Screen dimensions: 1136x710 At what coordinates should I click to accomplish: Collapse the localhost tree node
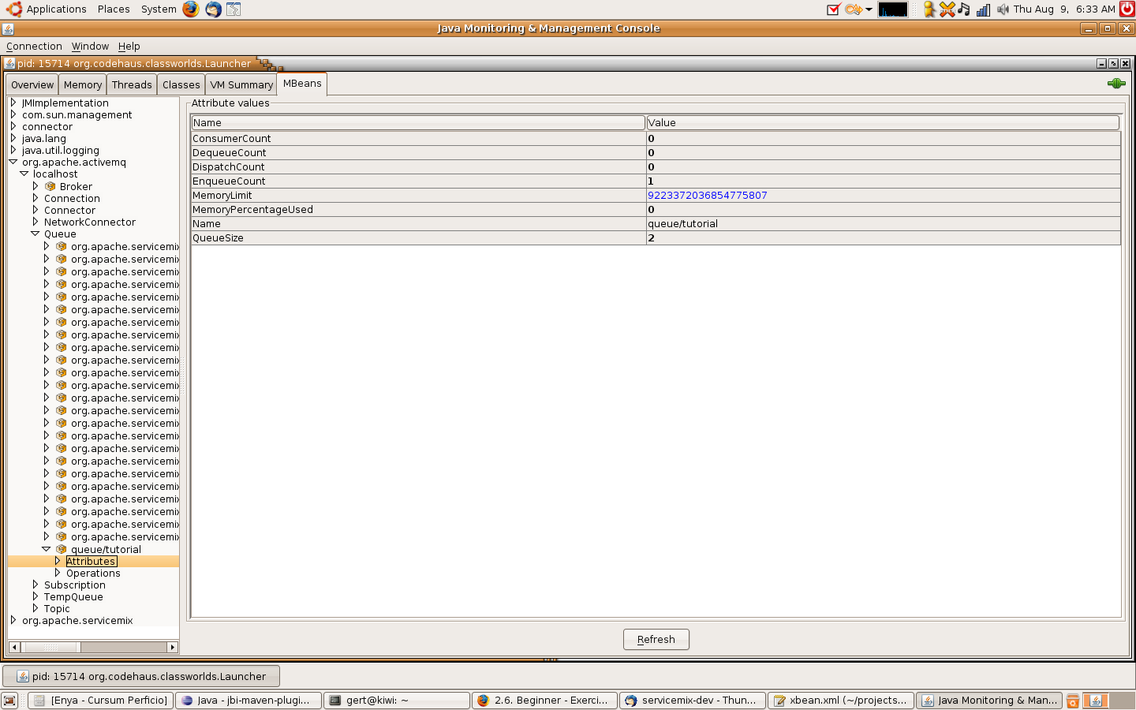point(24,174)
